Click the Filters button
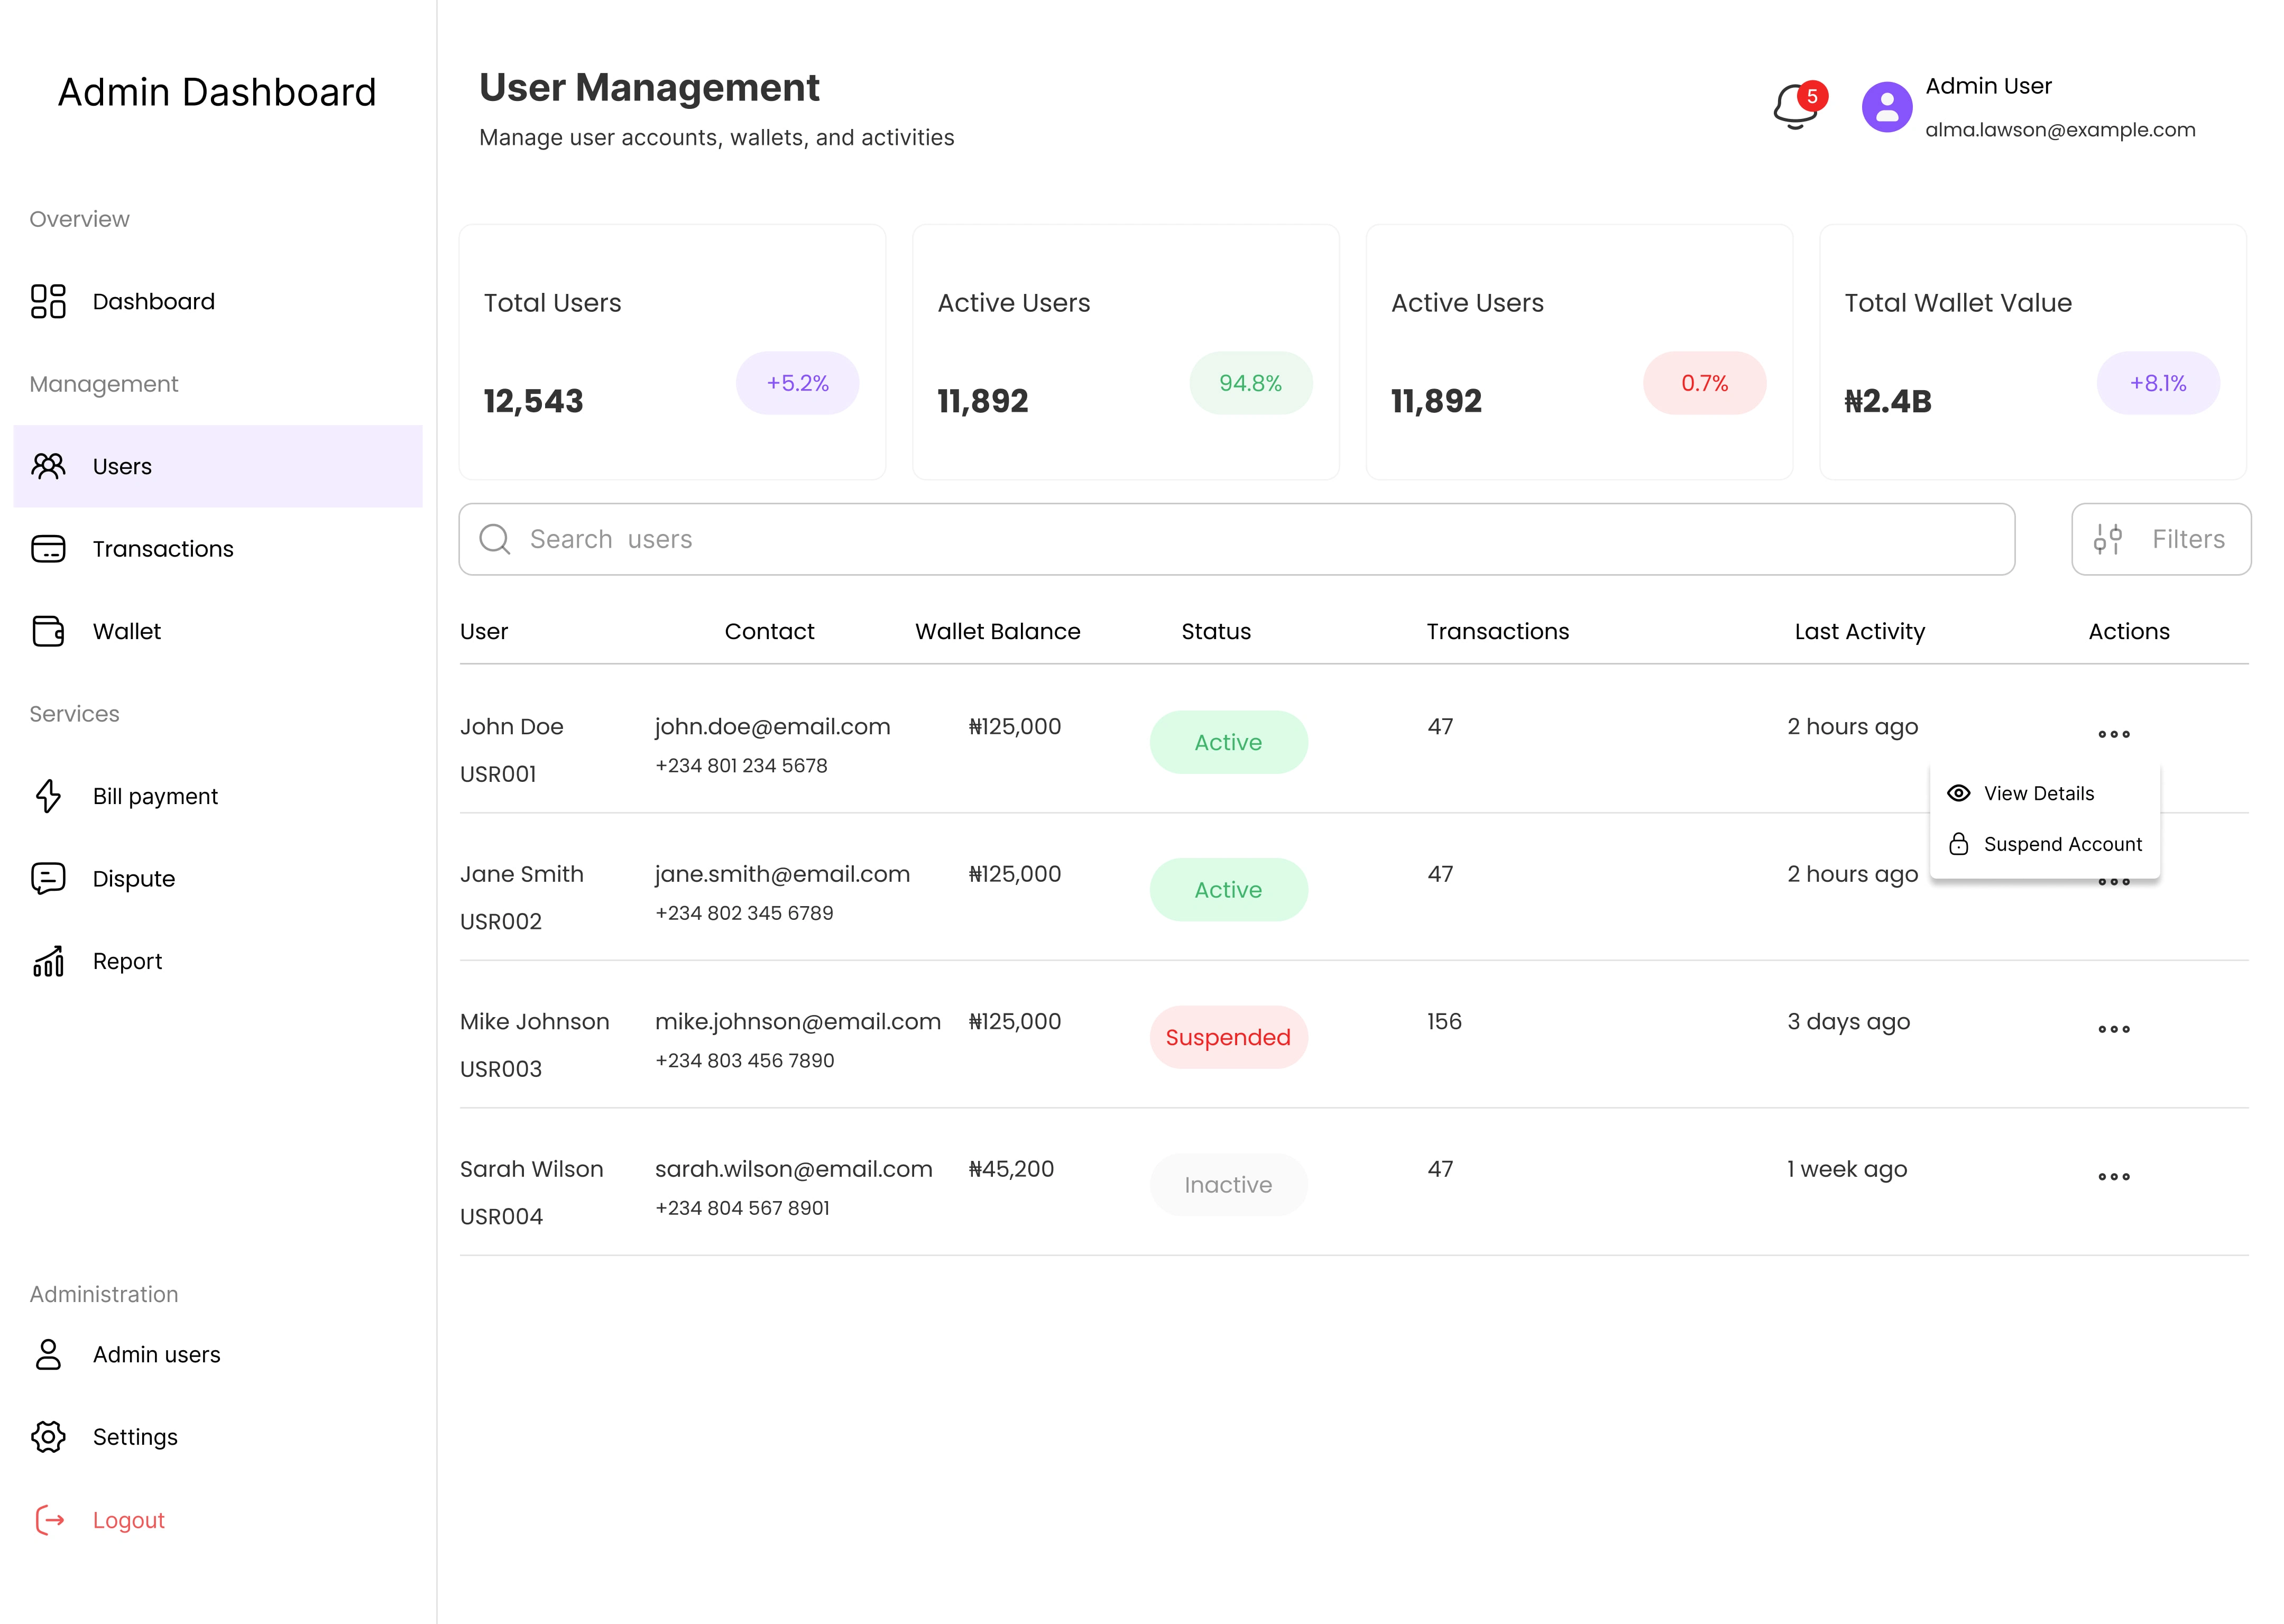 [2160, 539]
